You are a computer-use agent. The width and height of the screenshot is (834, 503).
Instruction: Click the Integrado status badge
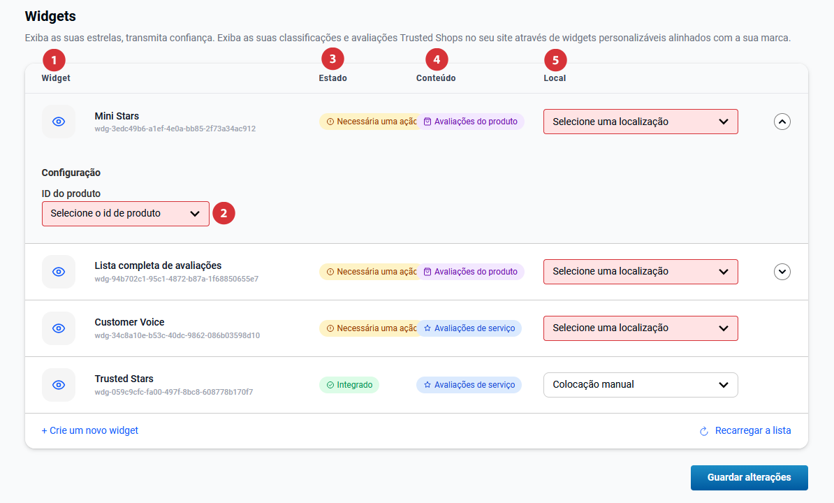pos(349,385)
